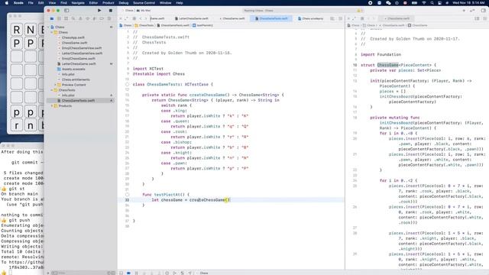Go back in left editor history
489x275 pixels.
(141, 18)
